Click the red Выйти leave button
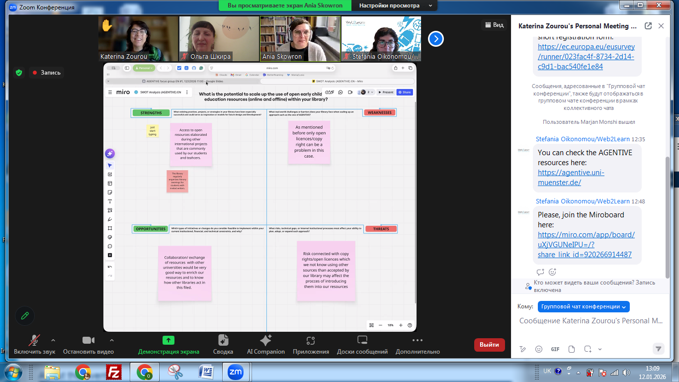 pyautogui.click(x=489, y=344)
